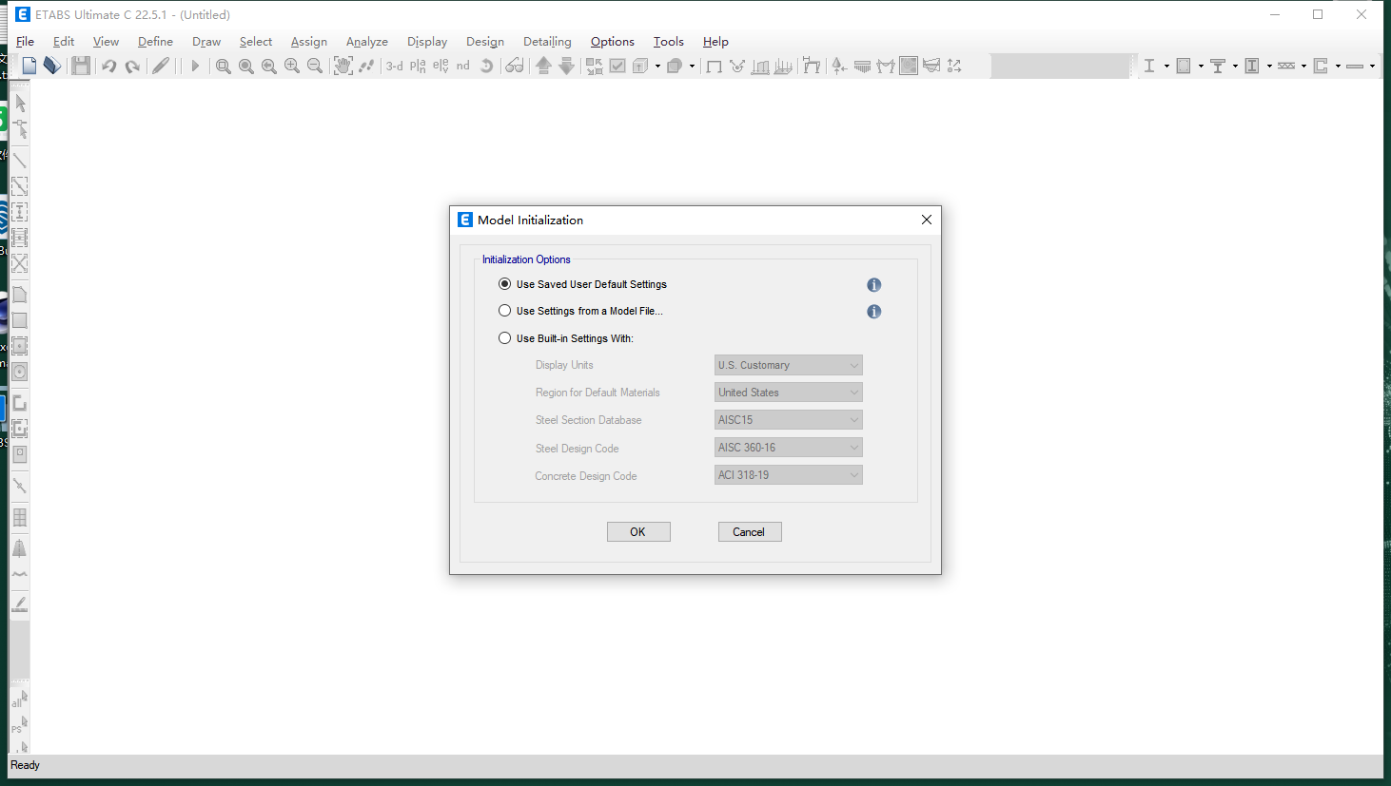This screenshot has width=1391, height=786.
Task: Set 3-d view from toolbar
Action: (394, 66)
